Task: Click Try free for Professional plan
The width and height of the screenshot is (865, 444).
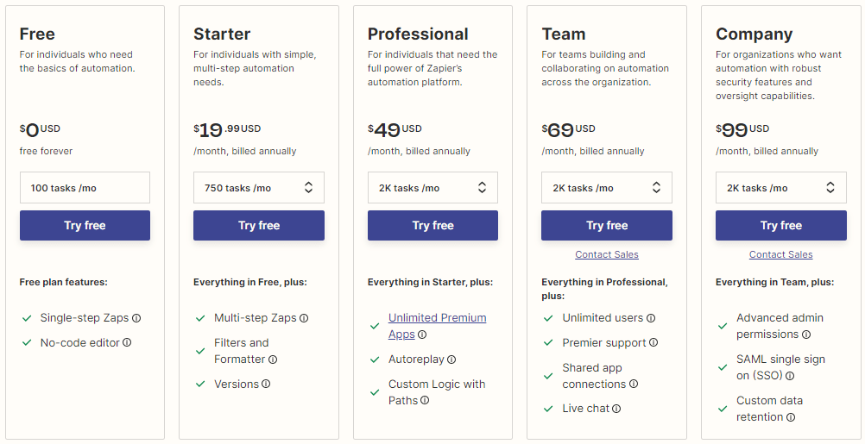Action: (x=433, y=225)
